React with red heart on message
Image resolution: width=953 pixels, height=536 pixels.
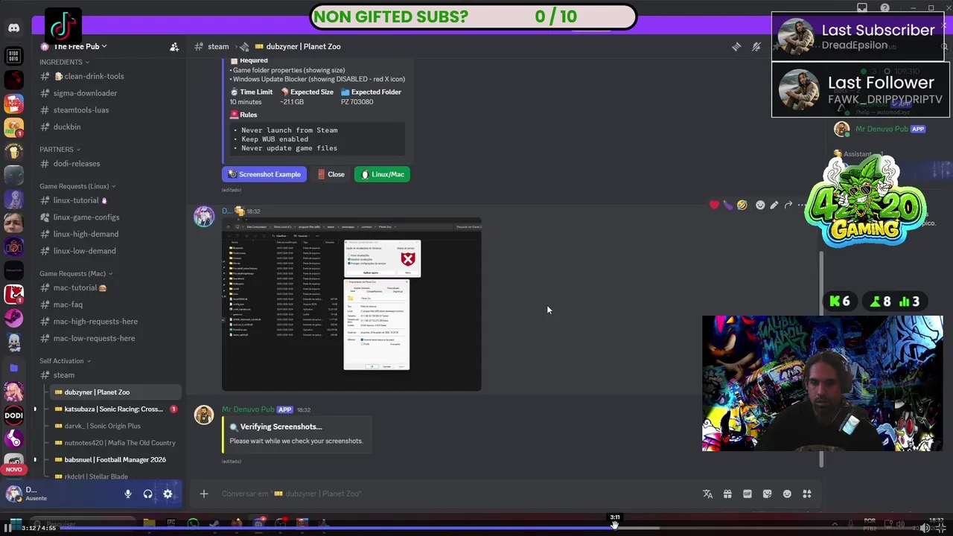(714, 205)
